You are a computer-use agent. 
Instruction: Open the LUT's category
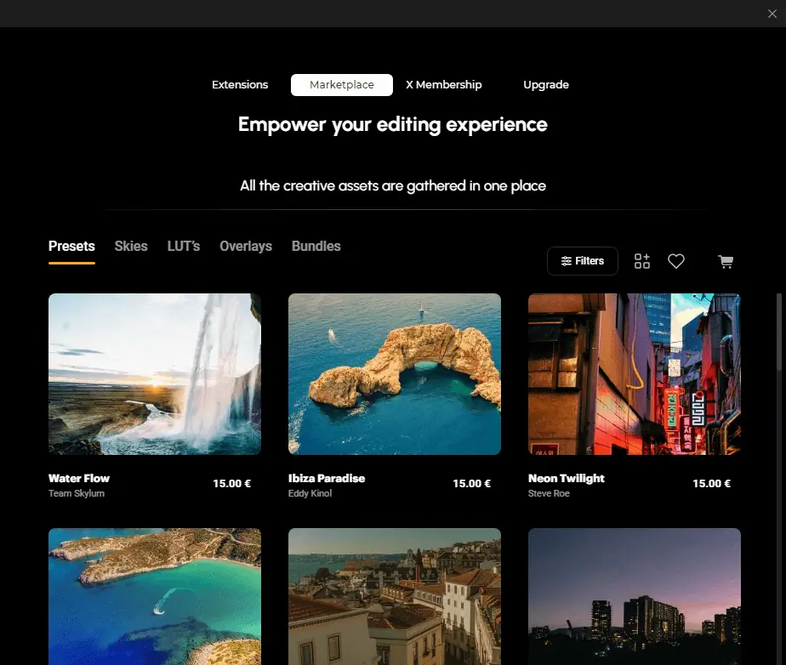pos(184,247)
